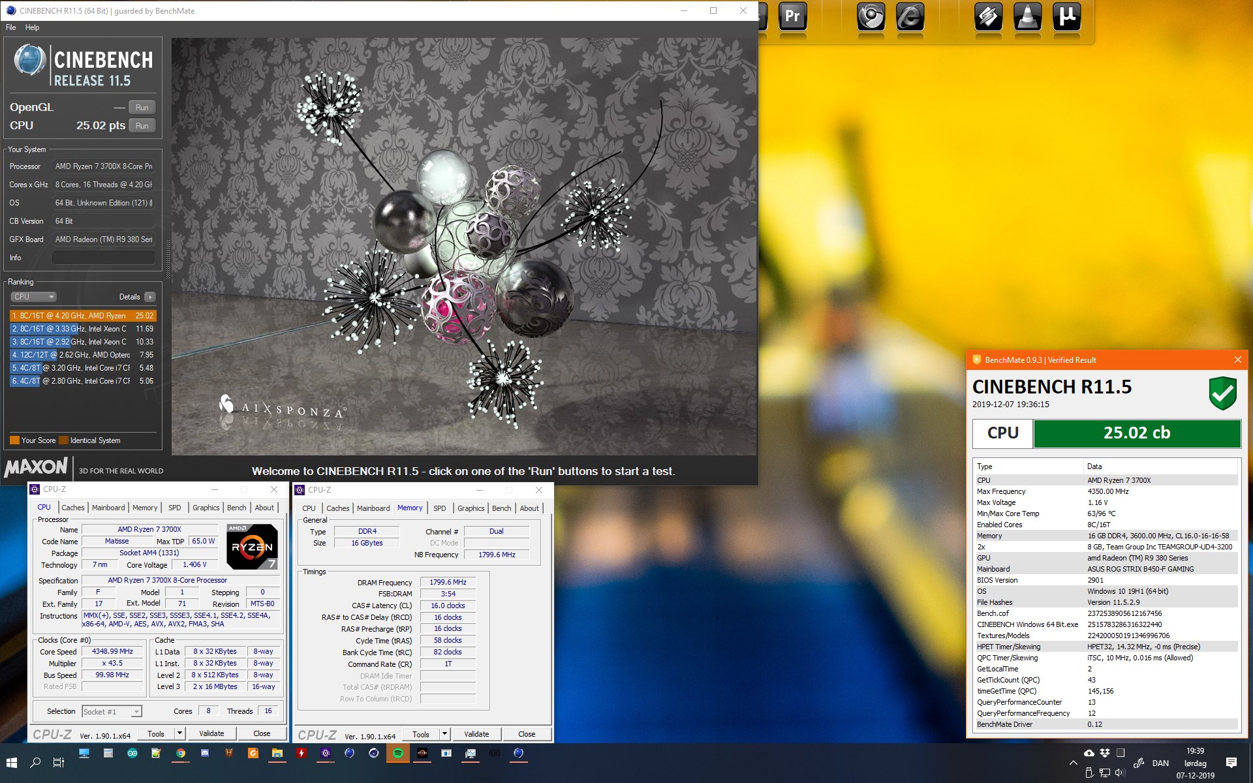Open the CPU ranking dropdown in Cinebench

[33, 296]
